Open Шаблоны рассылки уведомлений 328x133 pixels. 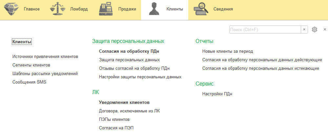tap(45, 74)
